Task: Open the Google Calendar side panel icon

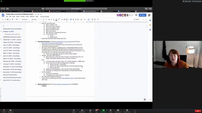Action: tap(150, 20)
